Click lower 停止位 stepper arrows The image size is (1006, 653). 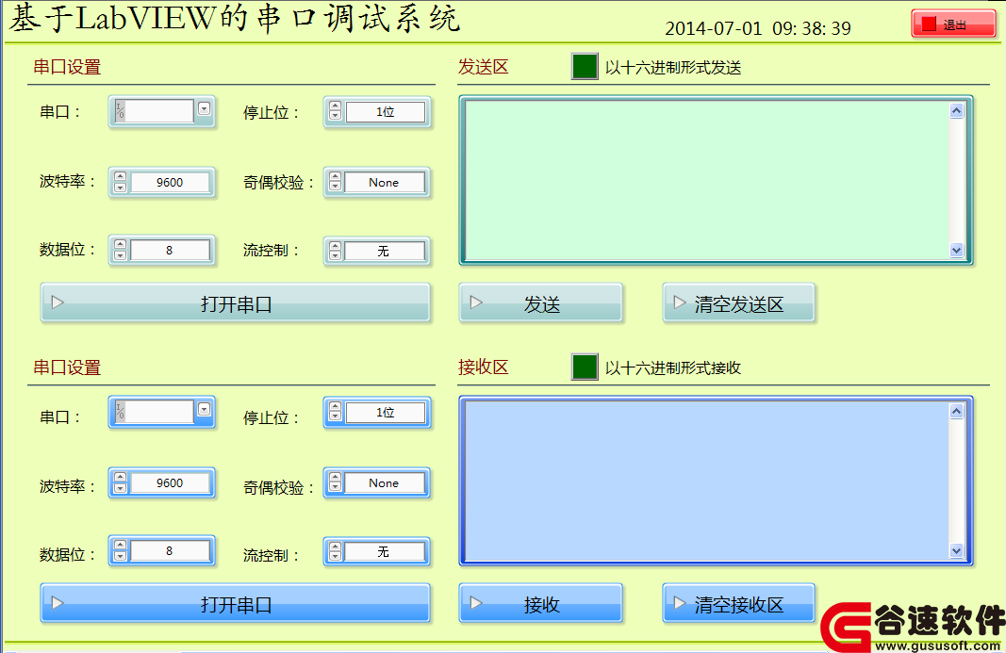[335, 411]
